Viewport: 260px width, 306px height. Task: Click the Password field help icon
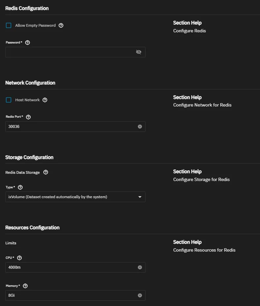pyautogui.click(x=28, y=43)
